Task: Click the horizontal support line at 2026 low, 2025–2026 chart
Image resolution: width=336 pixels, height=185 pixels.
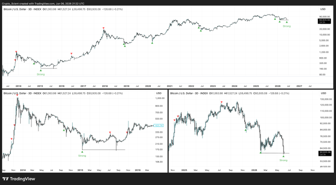Action: 275,153
